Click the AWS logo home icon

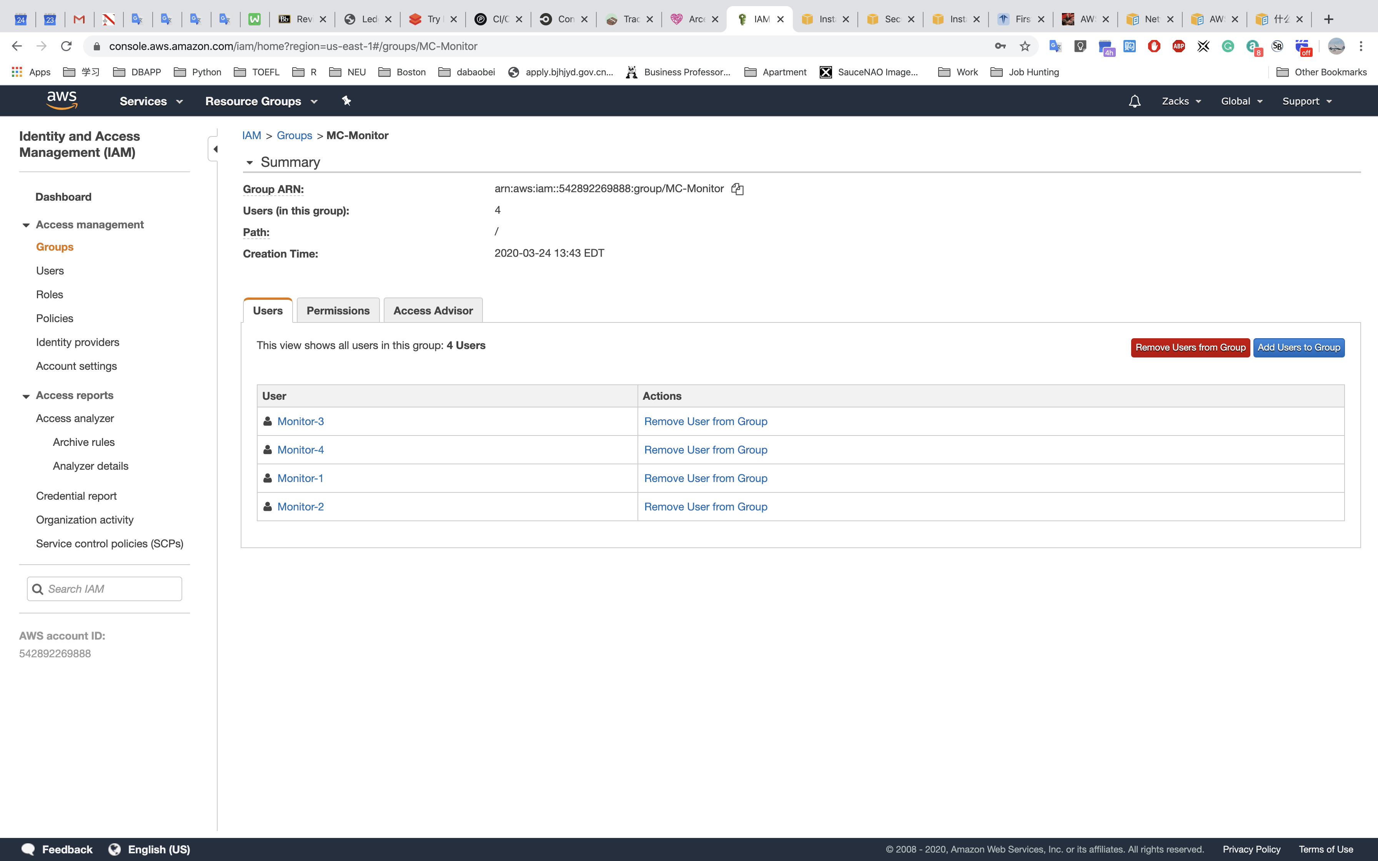tap(62, 101)
